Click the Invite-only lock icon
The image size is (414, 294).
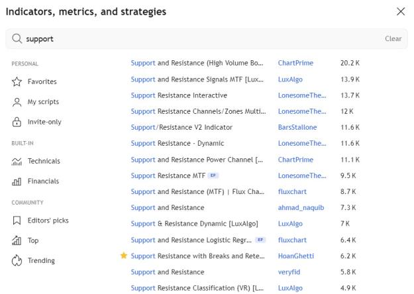[x=17, y=122]
